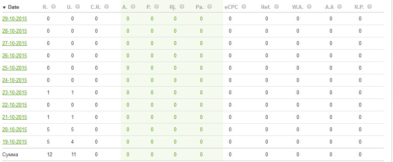
Task: Sort by the eCPC column header
Action: [232, 7]
